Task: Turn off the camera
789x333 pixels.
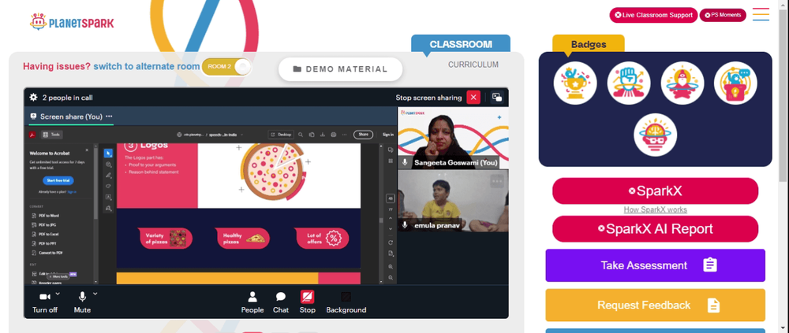Action: [45, 303]
